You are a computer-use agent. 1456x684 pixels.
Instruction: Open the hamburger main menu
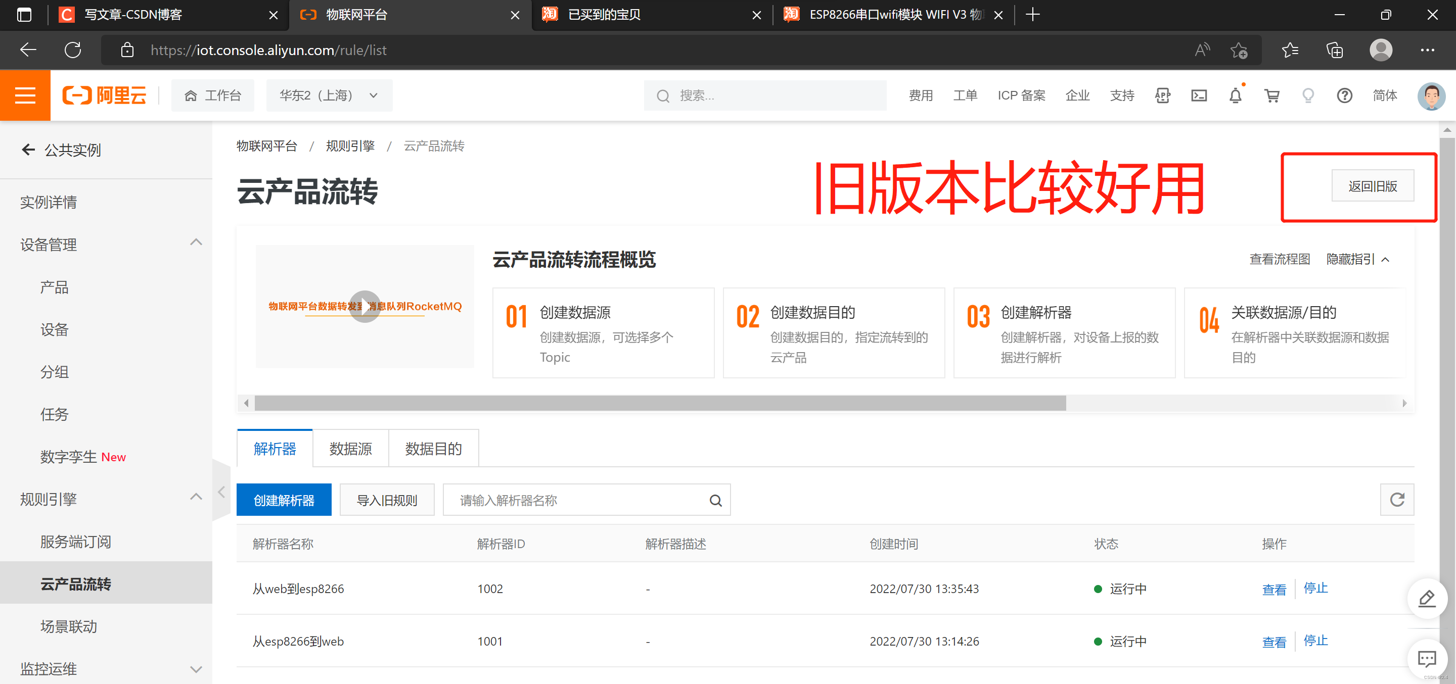tap(25, 95)
